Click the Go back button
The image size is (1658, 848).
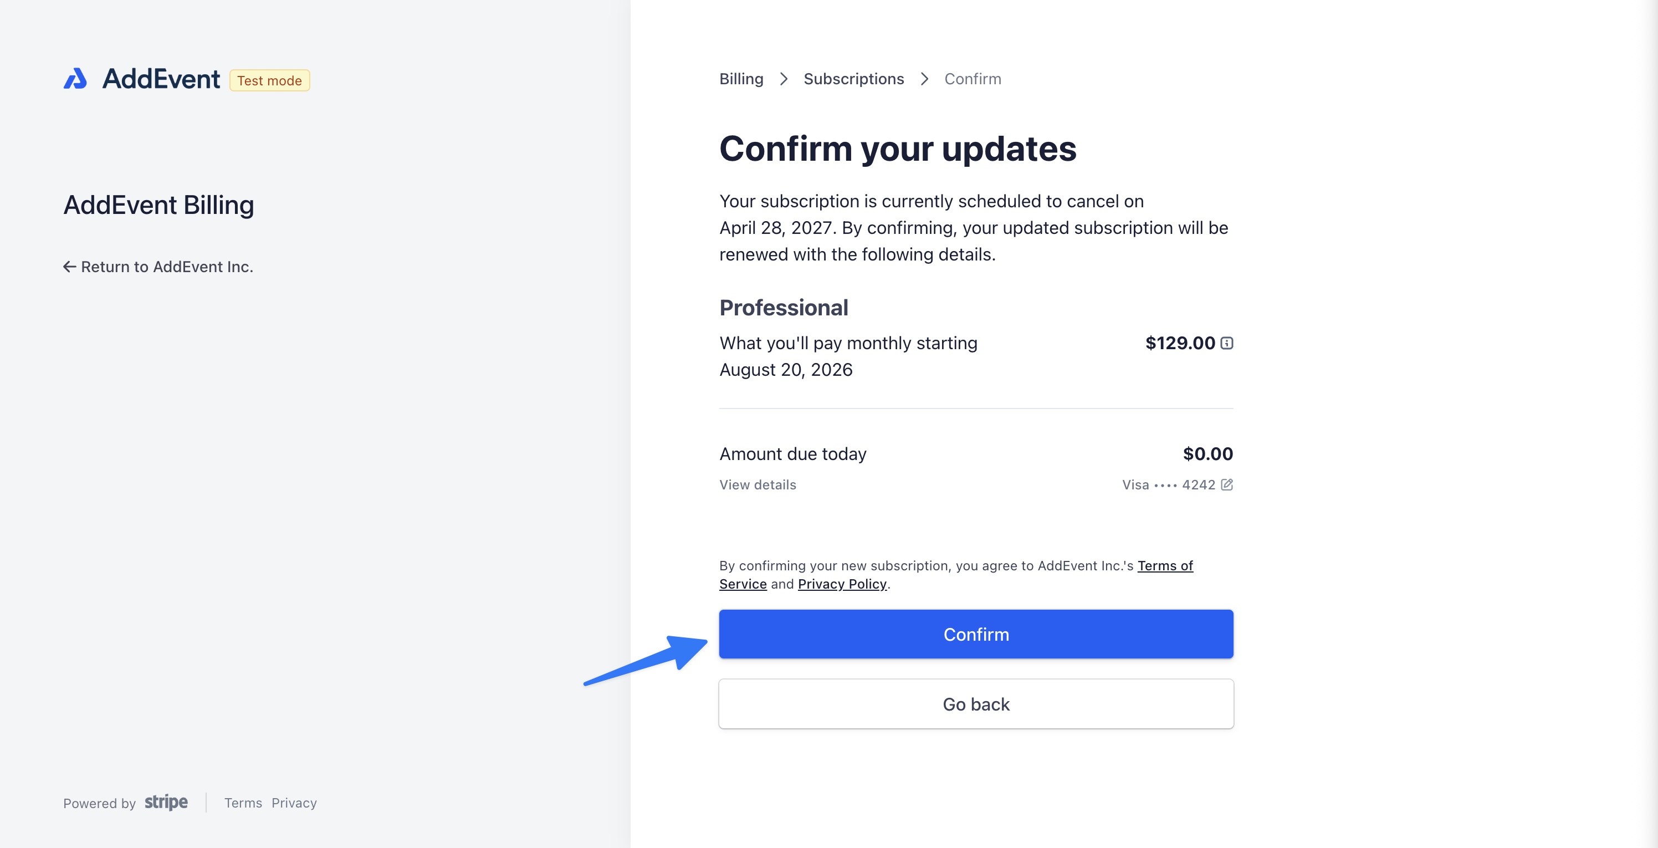pos(976,704)
